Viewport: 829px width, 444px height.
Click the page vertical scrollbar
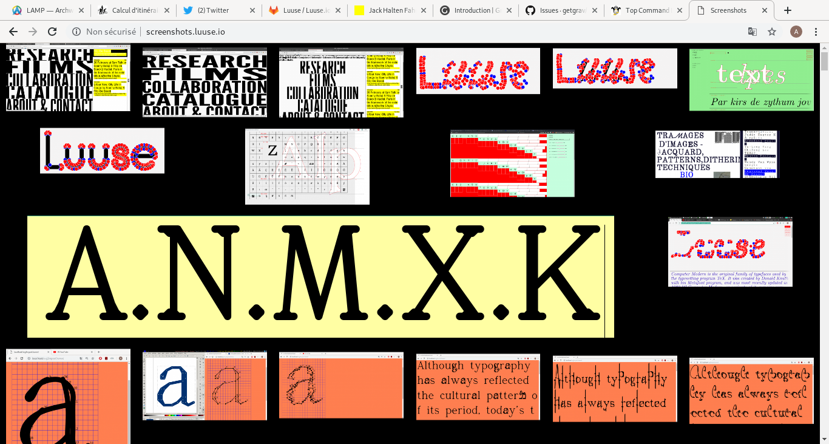824,243
